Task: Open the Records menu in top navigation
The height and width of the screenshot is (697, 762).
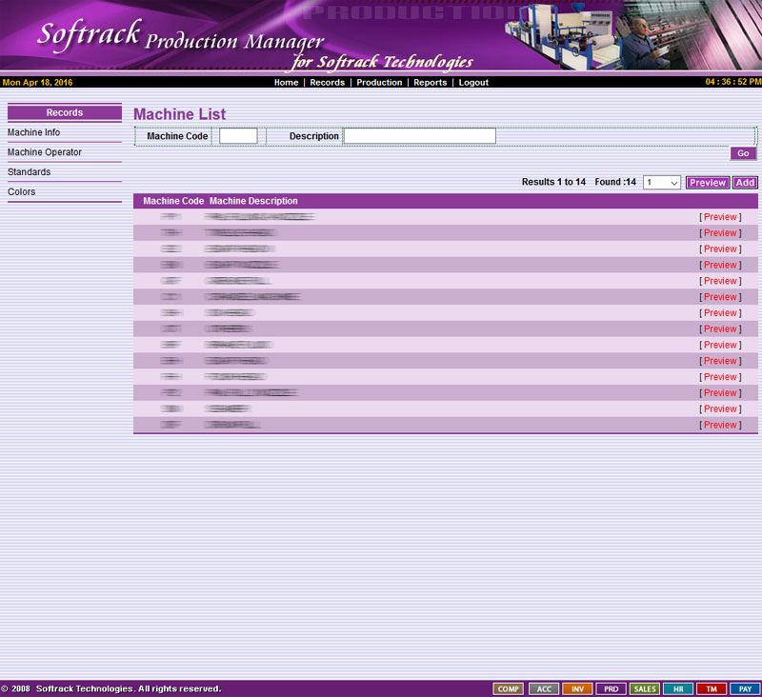Action: [327, 83]
